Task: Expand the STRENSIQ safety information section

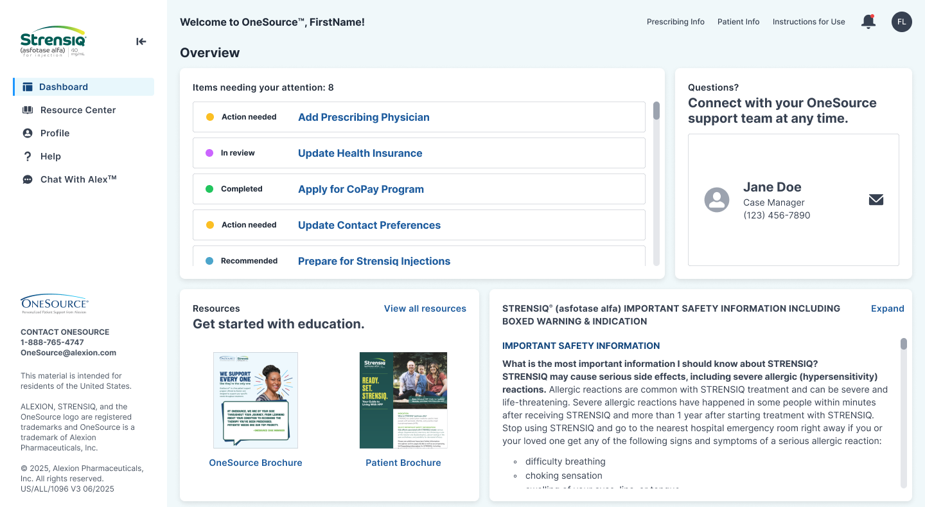Action: (888, 308)
